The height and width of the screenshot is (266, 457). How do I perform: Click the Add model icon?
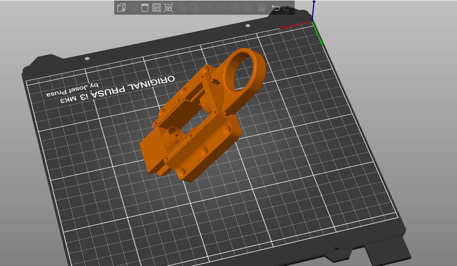pyautogui.click(x=121, y=8)
